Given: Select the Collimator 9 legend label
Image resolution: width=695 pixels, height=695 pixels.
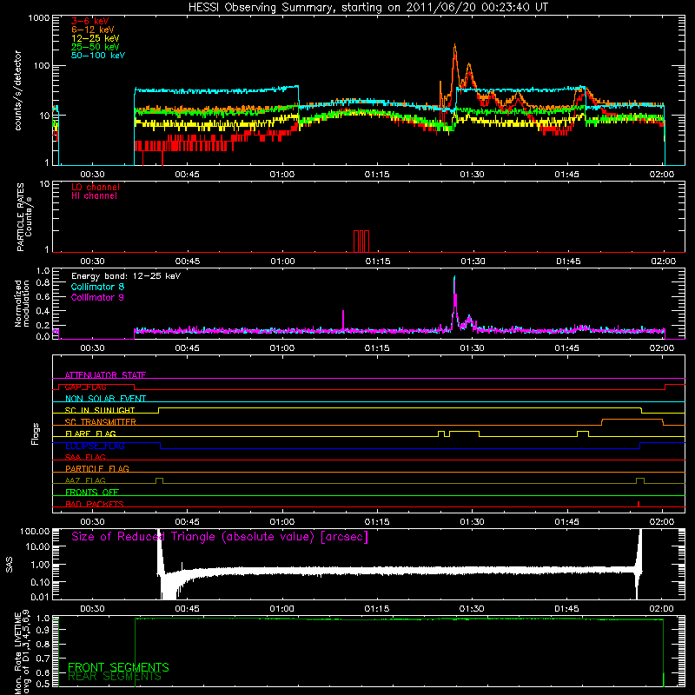Looking at the screenshot, I should click(x=97, y=297).
